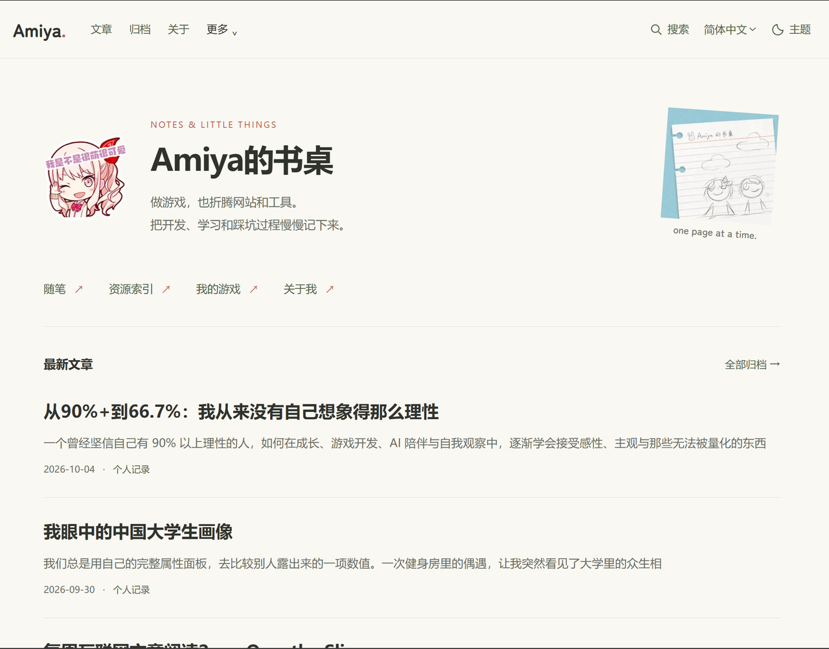Open the 文章 navigation item
This screenshot has height=649, width=829.
(x=101, y=30)
